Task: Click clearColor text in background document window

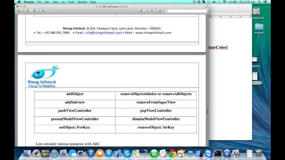Action: 218,48
